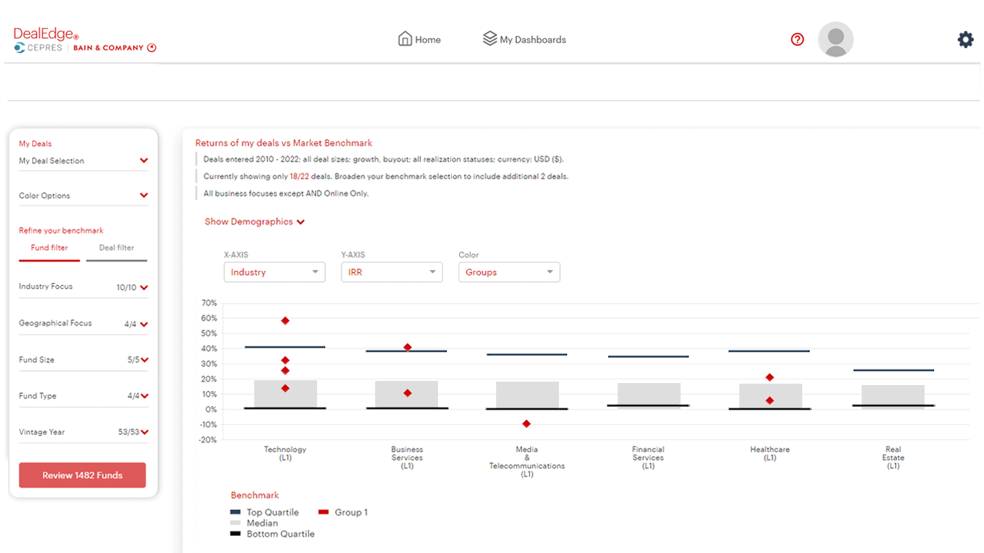This screenshot has height=553, width=984.
Task: Click the Median gray legend swatch
Action: (236, 523)
